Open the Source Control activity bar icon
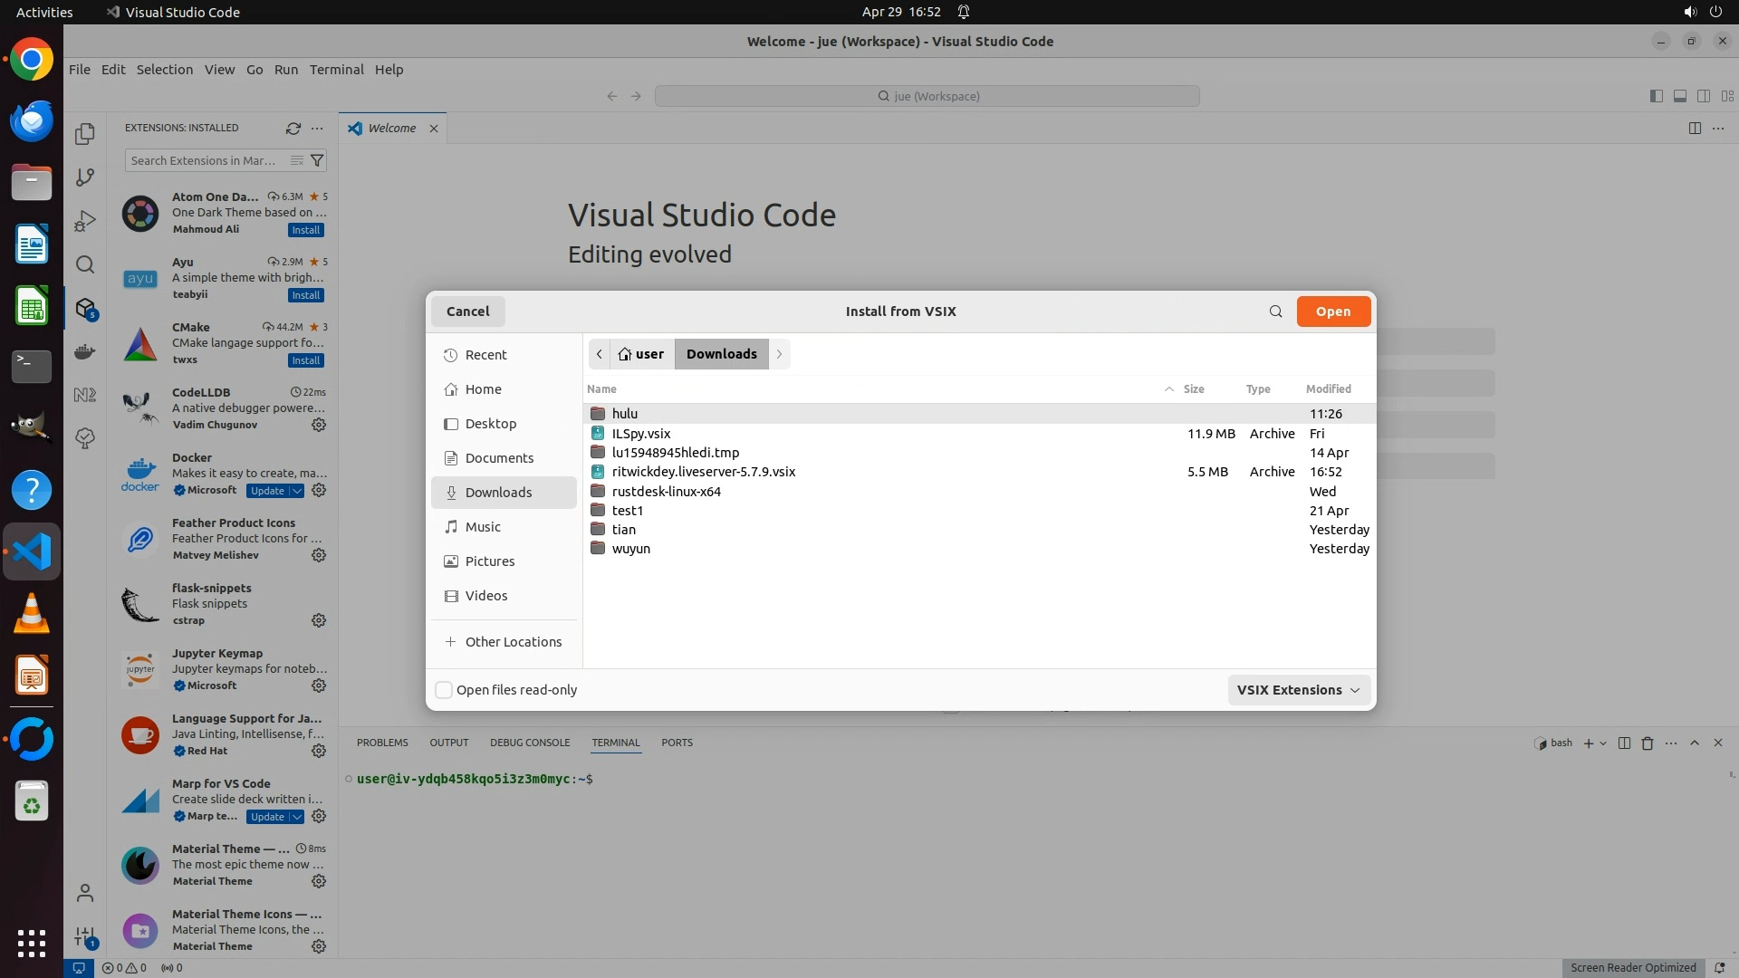Viewport: 1739px width, 978px height. (x=85, y=177)
